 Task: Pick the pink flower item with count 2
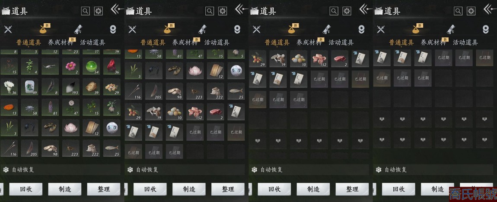(71, 66)
